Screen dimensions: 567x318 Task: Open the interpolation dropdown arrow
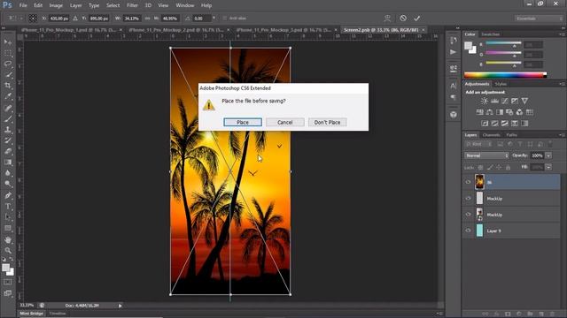pyautogui.click(x=214, y=18)
